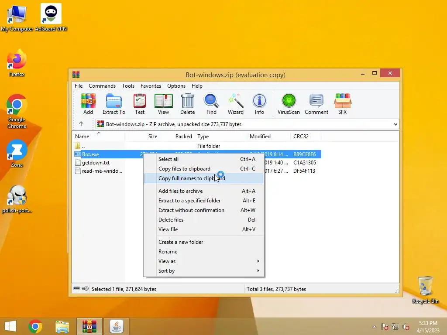The width and height of the screenshot is (447, 335).
Task: Sort by the Name column header
Action: (99, 137)
